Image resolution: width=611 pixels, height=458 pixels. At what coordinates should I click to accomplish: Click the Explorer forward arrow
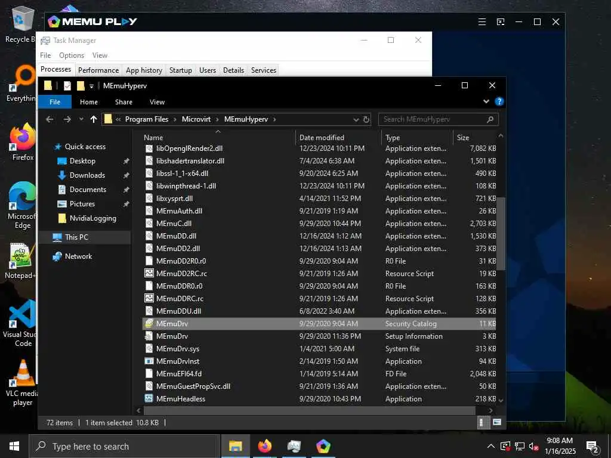(67, 119)
